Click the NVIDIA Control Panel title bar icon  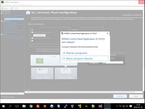[x=2, y=2]
